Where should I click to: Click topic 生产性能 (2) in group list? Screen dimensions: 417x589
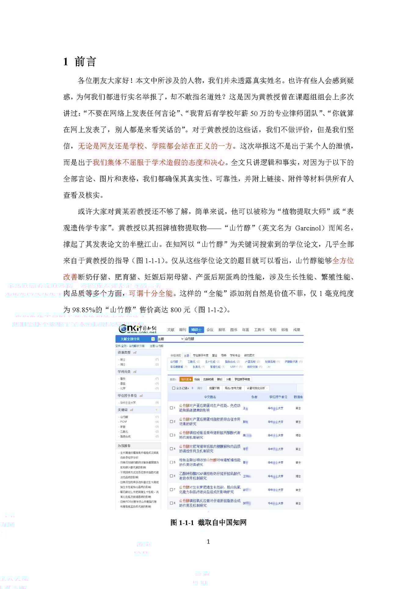[x=212, y=362]
